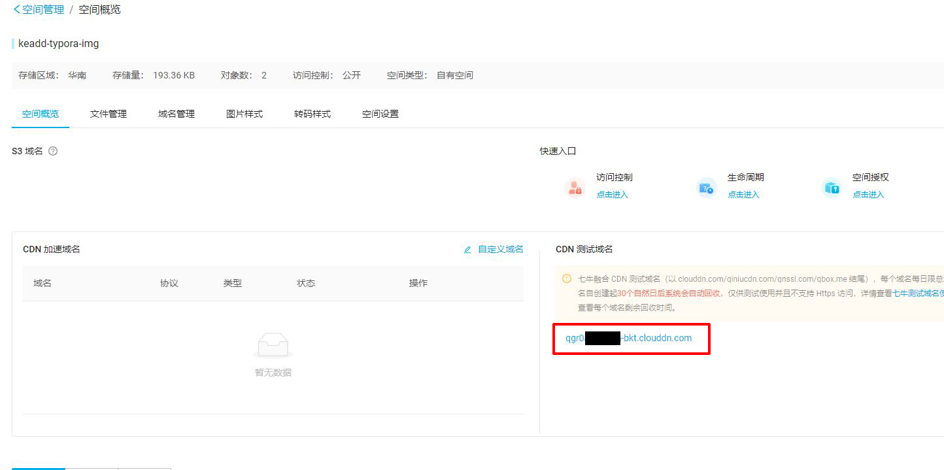Click the 生命周期 clock icon
Image resolution: width=944 pixels, height=470 pixels.
(x=707, y=188)
